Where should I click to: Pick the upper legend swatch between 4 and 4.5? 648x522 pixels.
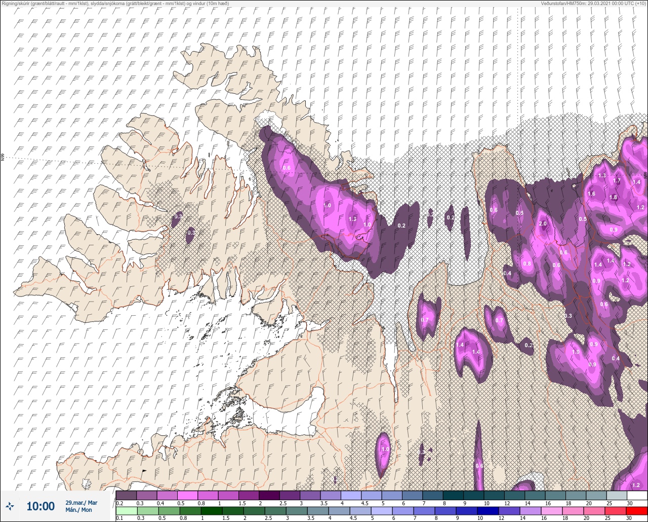pyautogui.click(x=351, y=495)
